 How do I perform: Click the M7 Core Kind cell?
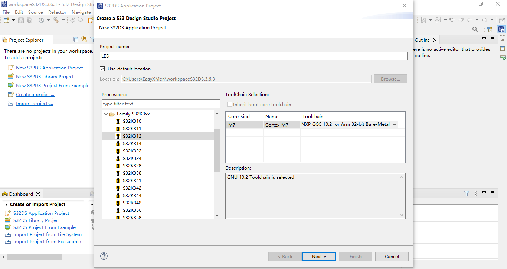(244, 125)
